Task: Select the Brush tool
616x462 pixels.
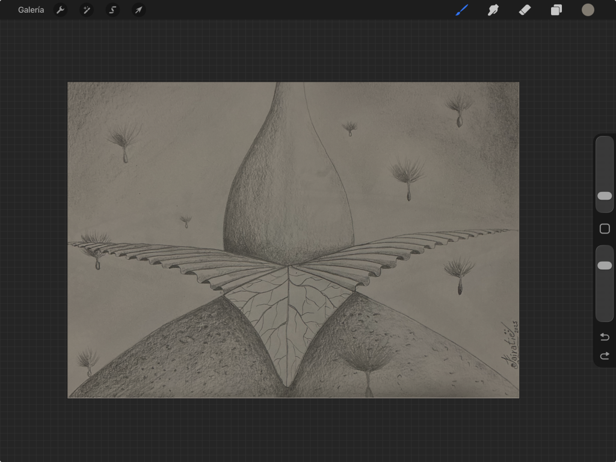Action: pos(462,10)
